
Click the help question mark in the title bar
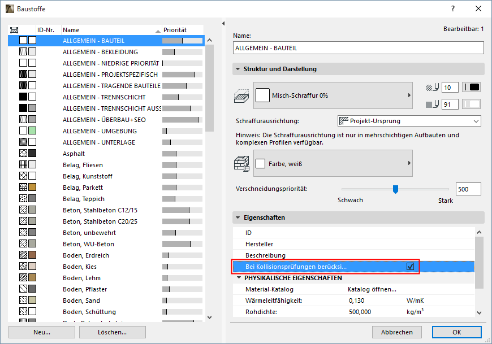pos(453,9)
